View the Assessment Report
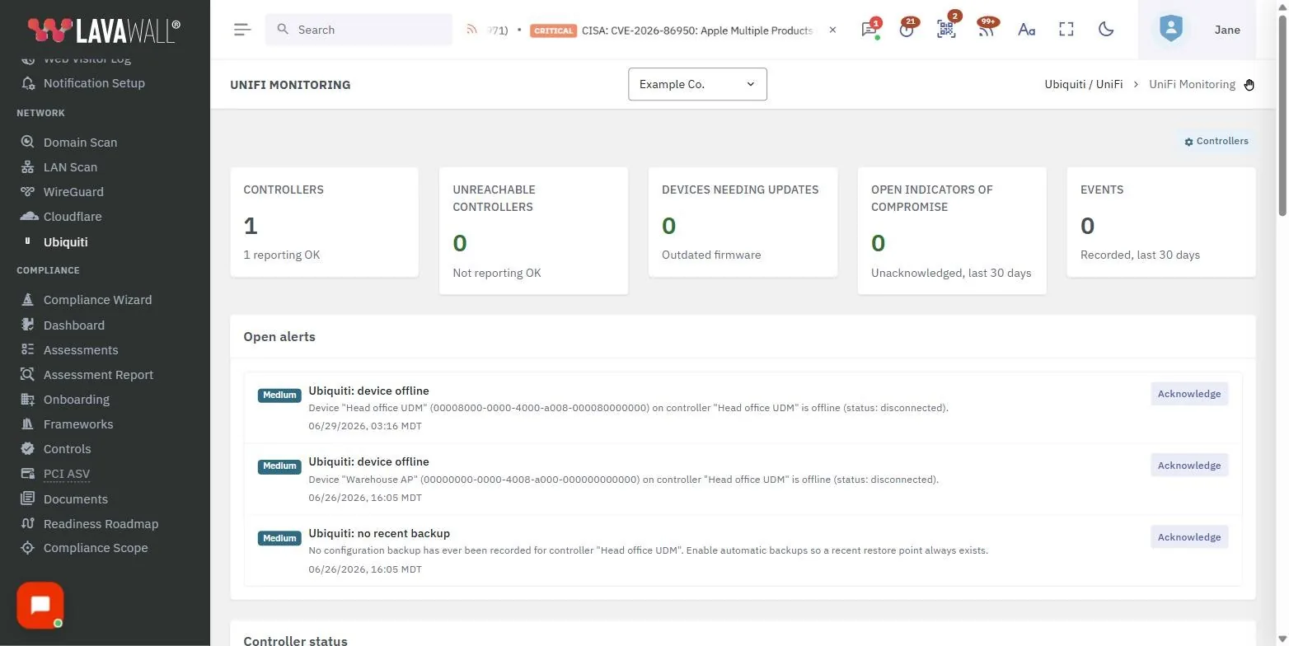The width and height of the screenshot is (1289, 646). point(98,375)
